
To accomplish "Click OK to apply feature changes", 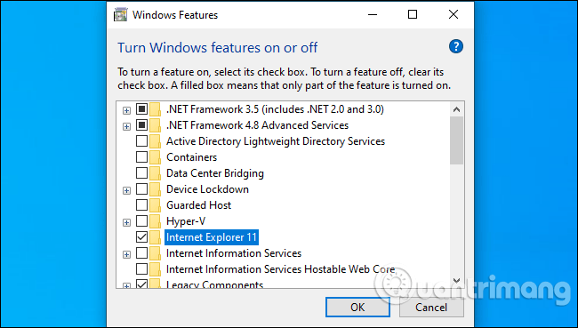I will tap(357, 307).
